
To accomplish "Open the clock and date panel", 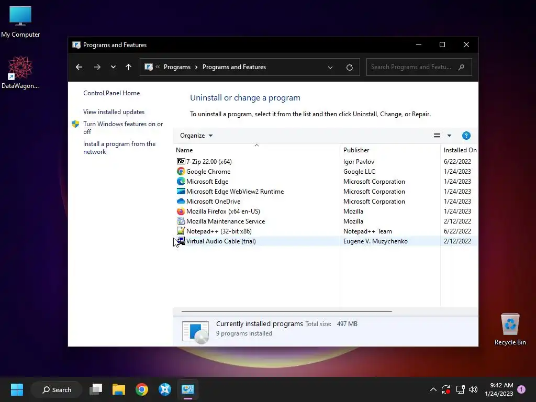I will (499, 389).
